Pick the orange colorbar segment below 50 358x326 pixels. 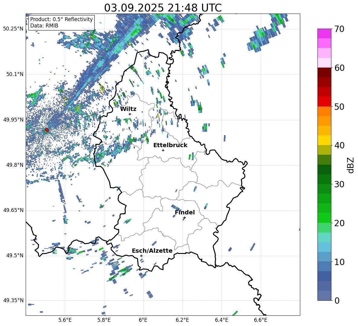click(x=324, y=111)
